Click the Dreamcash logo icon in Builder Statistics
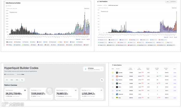 (117, 94)
